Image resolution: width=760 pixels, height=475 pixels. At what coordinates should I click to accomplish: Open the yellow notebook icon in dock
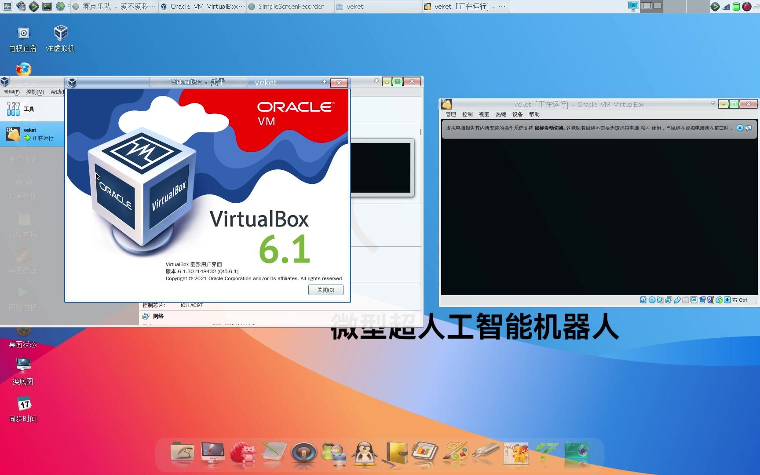395,453
